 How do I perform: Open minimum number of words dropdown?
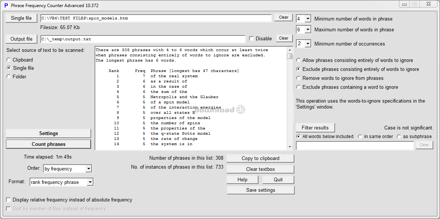[x=308, y=19]
